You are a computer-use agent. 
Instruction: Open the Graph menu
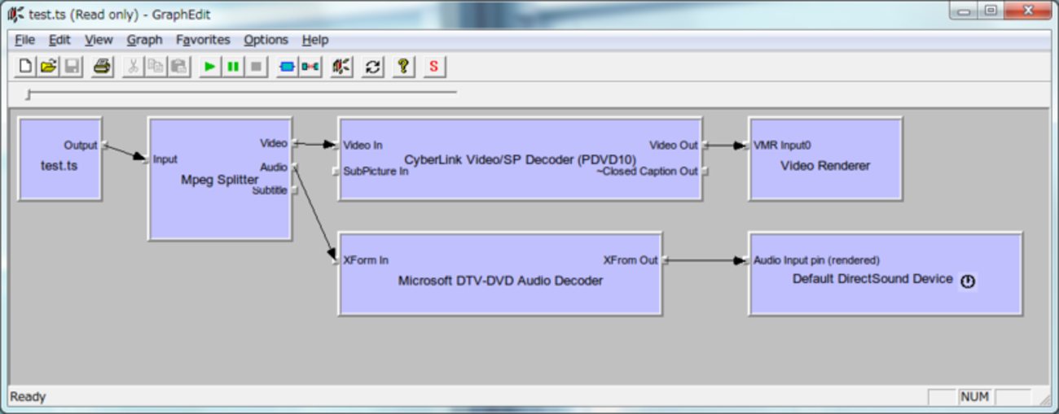point(144,40)
